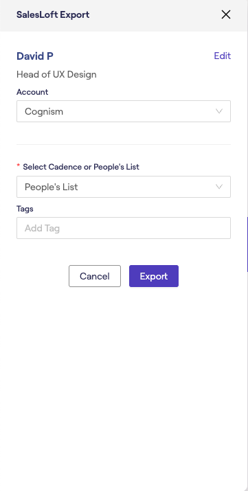The width and height of the screenshot is (248, 491).
Task: Click the Head of UX Design title text
Action: [56, 75]
